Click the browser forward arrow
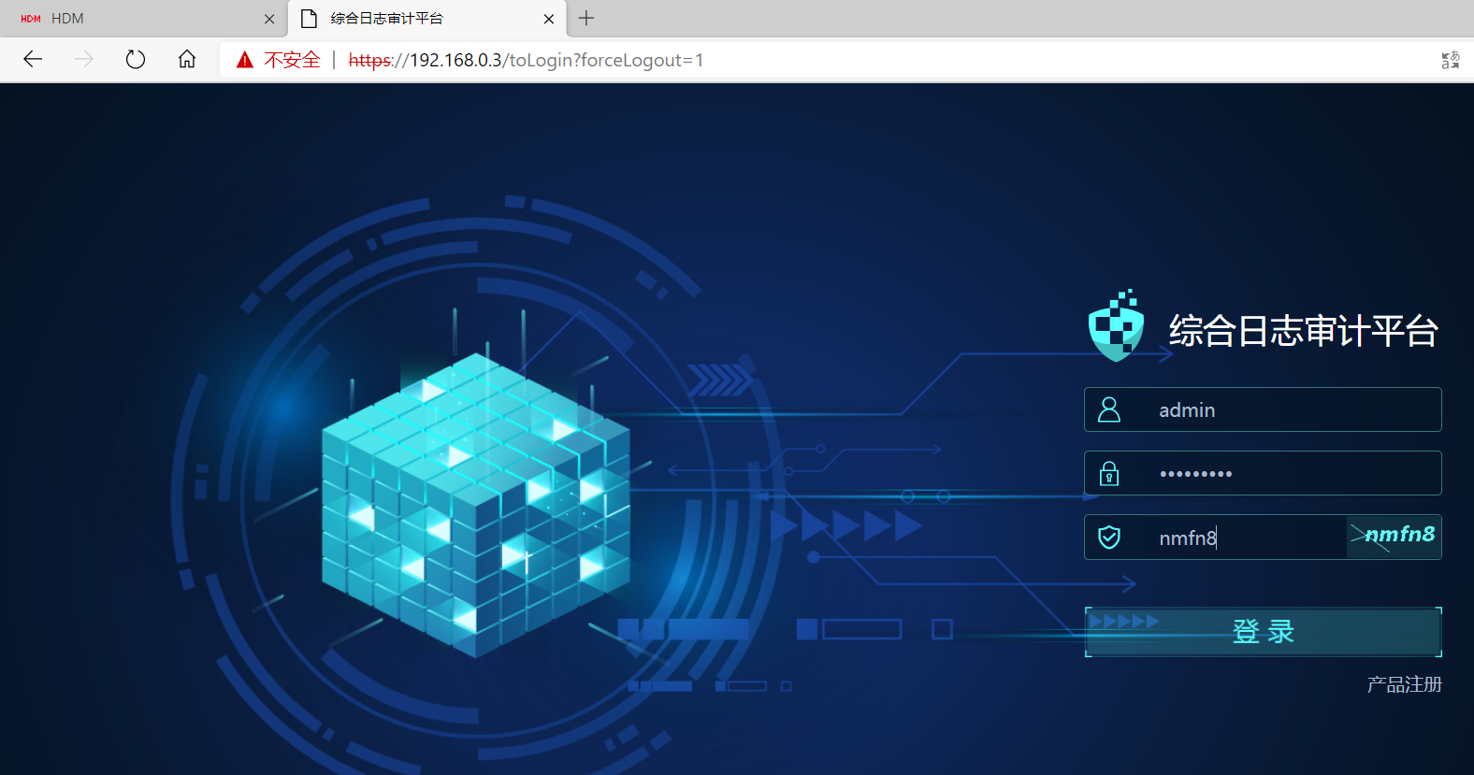This screenshot has height=775, width=1474. point(84,60)
